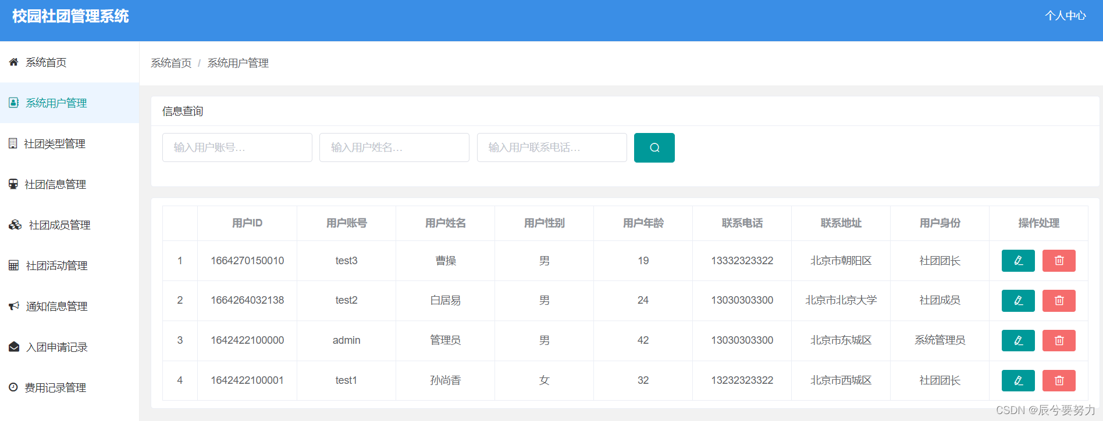Screen dimensions: 1103x421
Task: Click the 用户年龄 column header
Action: point(643,223)
